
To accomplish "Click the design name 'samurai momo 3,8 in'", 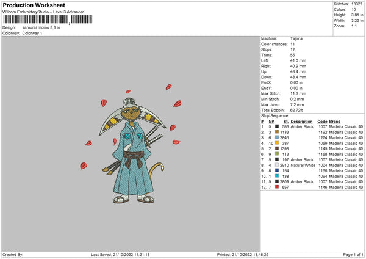I will [41, 27].
